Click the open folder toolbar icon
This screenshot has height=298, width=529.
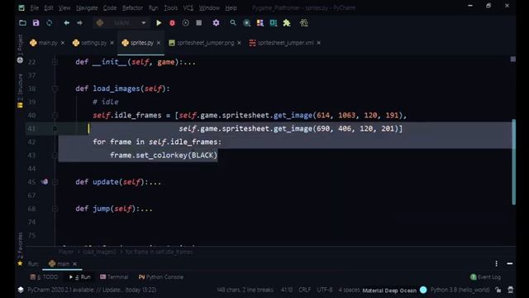coord(22,23)
